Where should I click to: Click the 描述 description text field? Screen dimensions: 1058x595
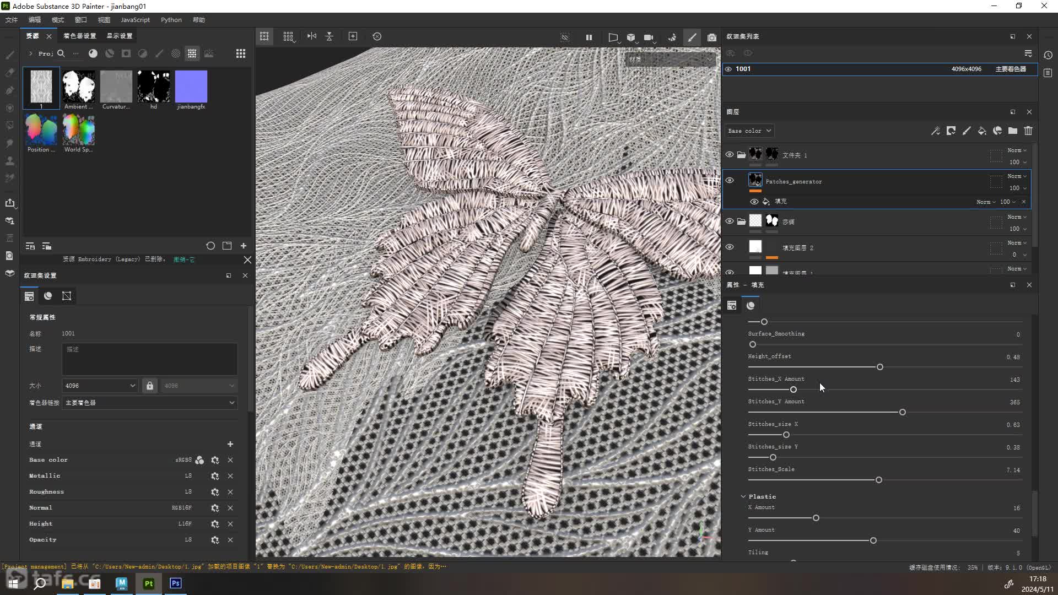click(x=150, y=359)
